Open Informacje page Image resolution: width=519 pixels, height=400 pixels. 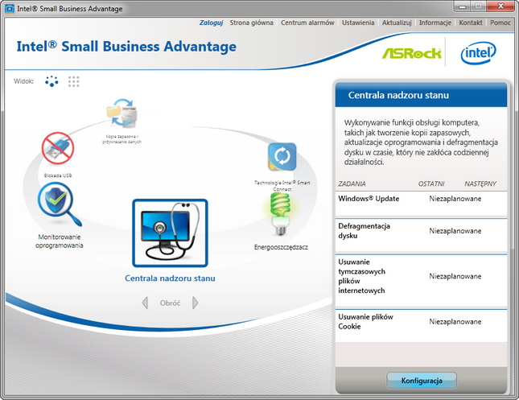click(x=435, y=23)
